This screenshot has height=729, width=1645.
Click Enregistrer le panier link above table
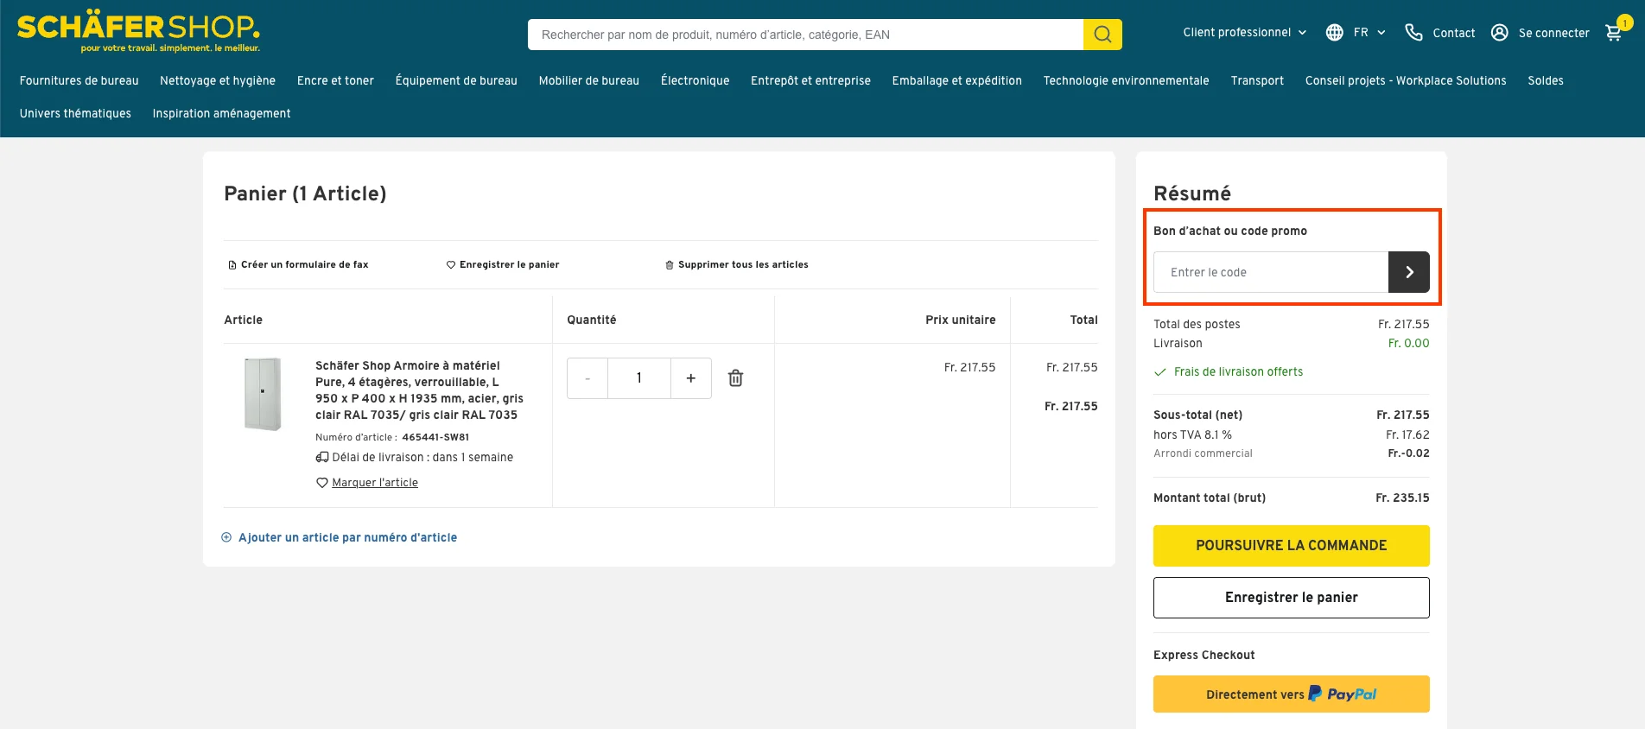[503, 264]
